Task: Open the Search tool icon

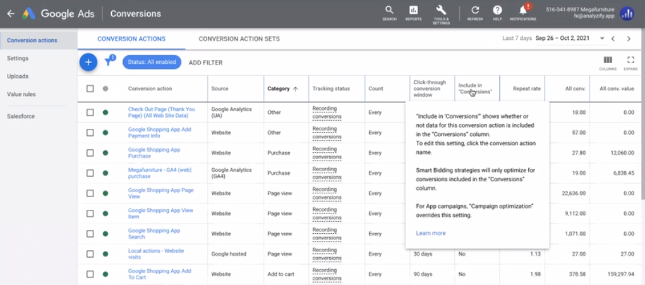Action: tap(389, 10)
